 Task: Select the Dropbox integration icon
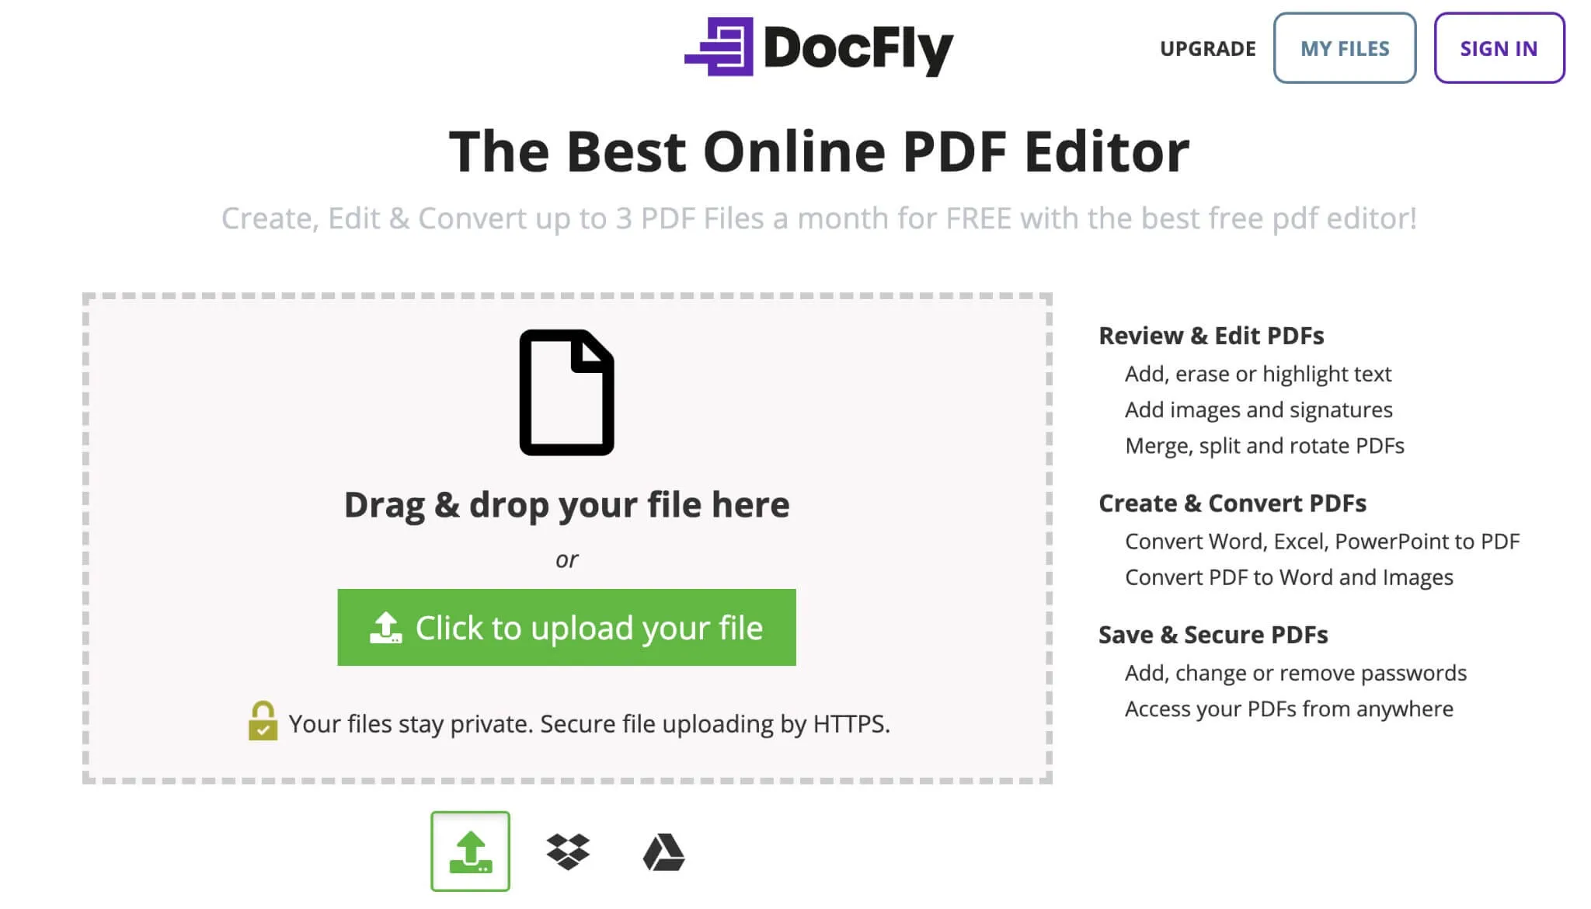coord(567,850)
